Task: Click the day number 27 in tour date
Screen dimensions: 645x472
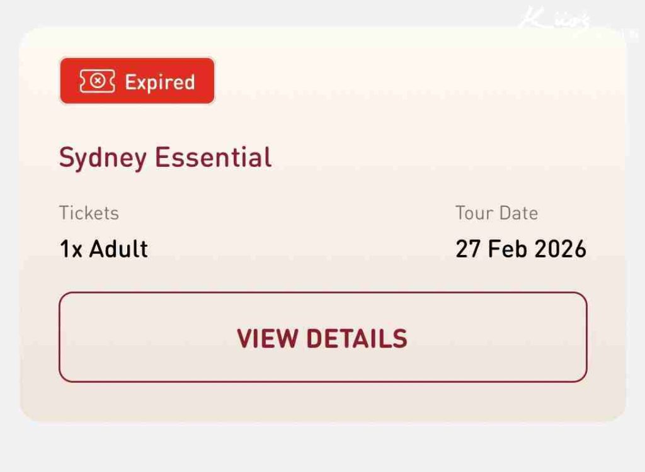Action: [468, 249]
